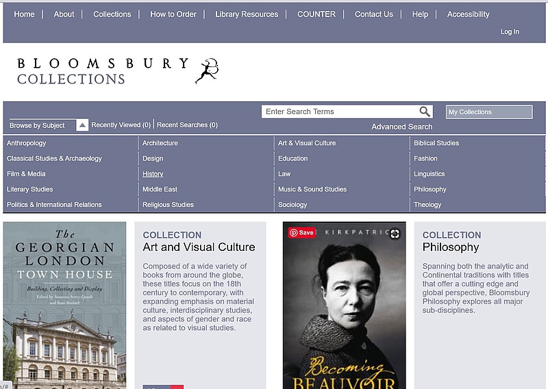Browse the Biblical Studies subject

coord(436,143)
